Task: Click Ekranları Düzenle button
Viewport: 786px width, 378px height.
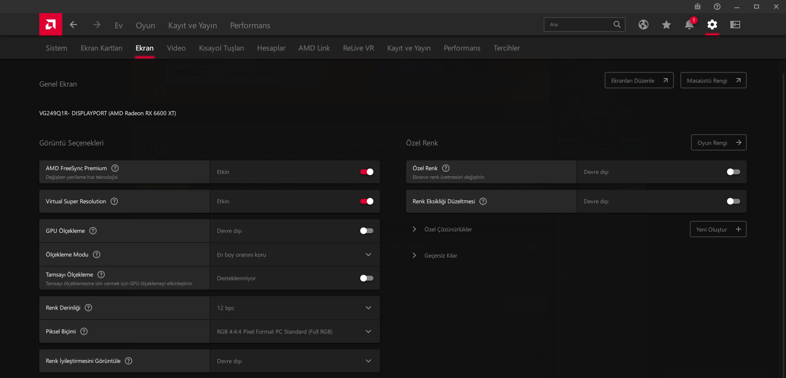Action: tap(639, 80)
